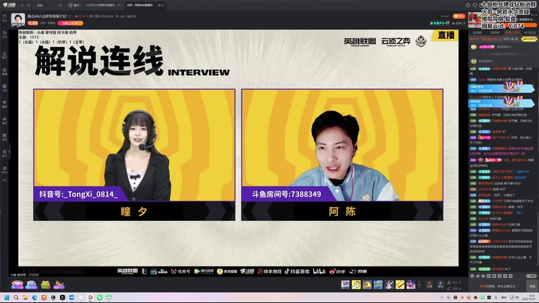Collapse the sidebar with bottom chevron
Image resolution: width=539 pixels, height=303 pixels.
pyautogui.click(x=5, y=180)
